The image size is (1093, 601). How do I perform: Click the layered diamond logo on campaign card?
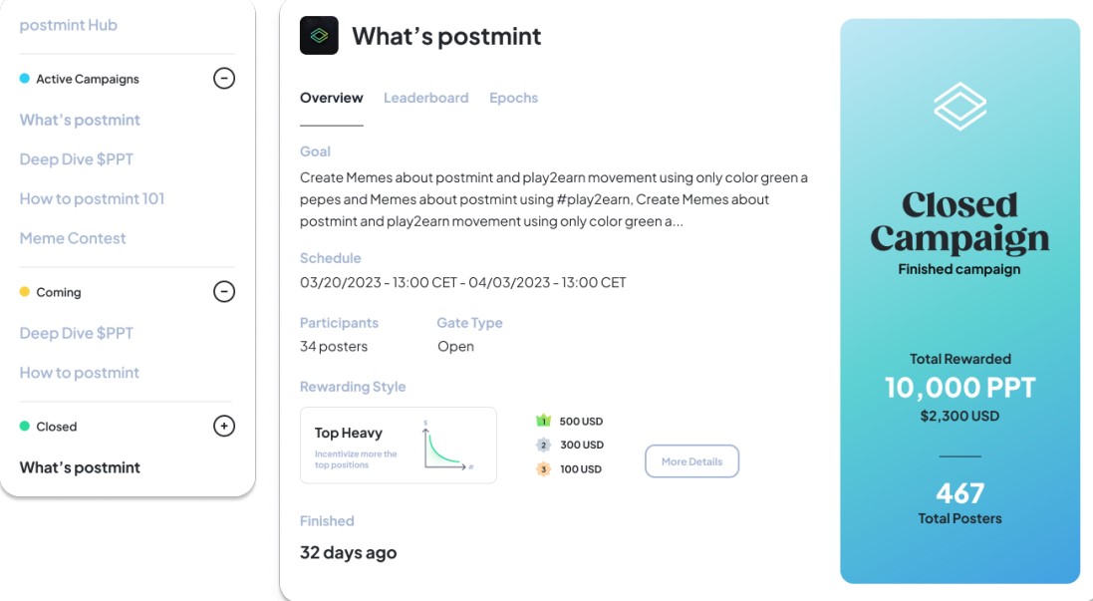pyautogui.click(x=959, y=106)
